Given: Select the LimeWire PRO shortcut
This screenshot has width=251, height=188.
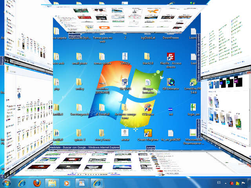Looking at the screenshot, I should 193,86.
